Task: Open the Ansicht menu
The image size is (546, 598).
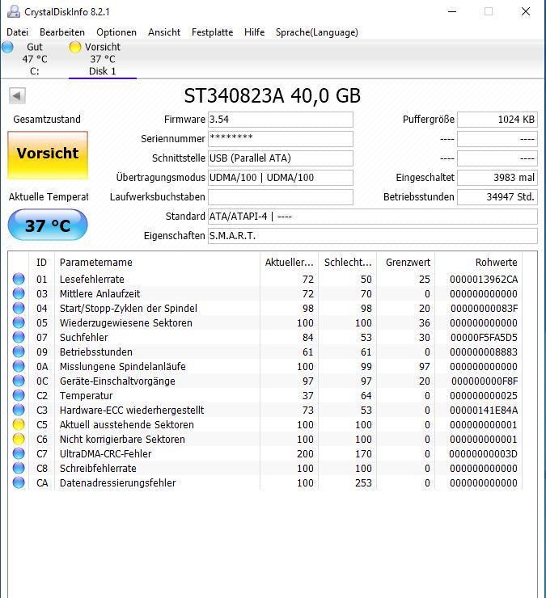Action: coord(164,32)
